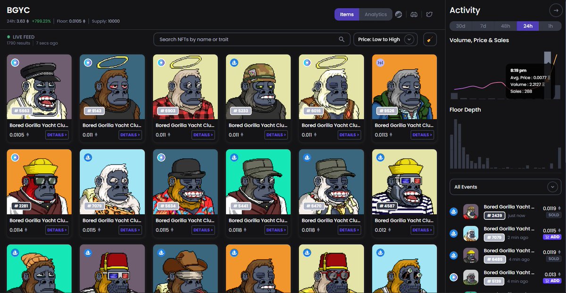Open the Price: Low to High sort dropdown
The height and width of the screenshot is (293, 566).
[x=386, y=40]
